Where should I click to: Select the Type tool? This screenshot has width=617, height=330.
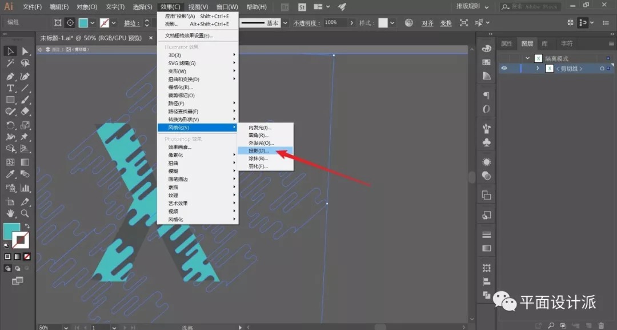pos(10,88)
